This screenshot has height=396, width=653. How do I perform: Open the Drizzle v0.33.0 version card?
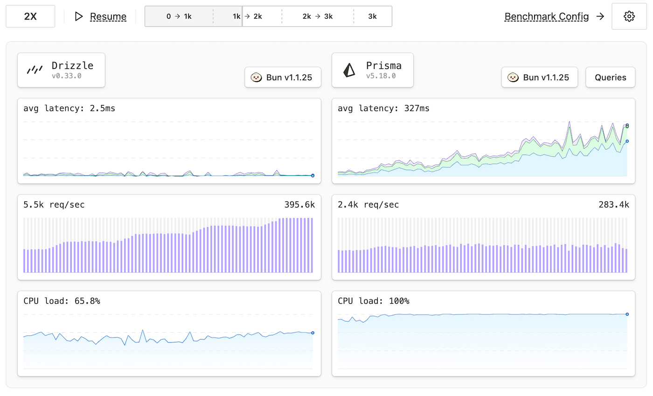click(x=61, y=70)
